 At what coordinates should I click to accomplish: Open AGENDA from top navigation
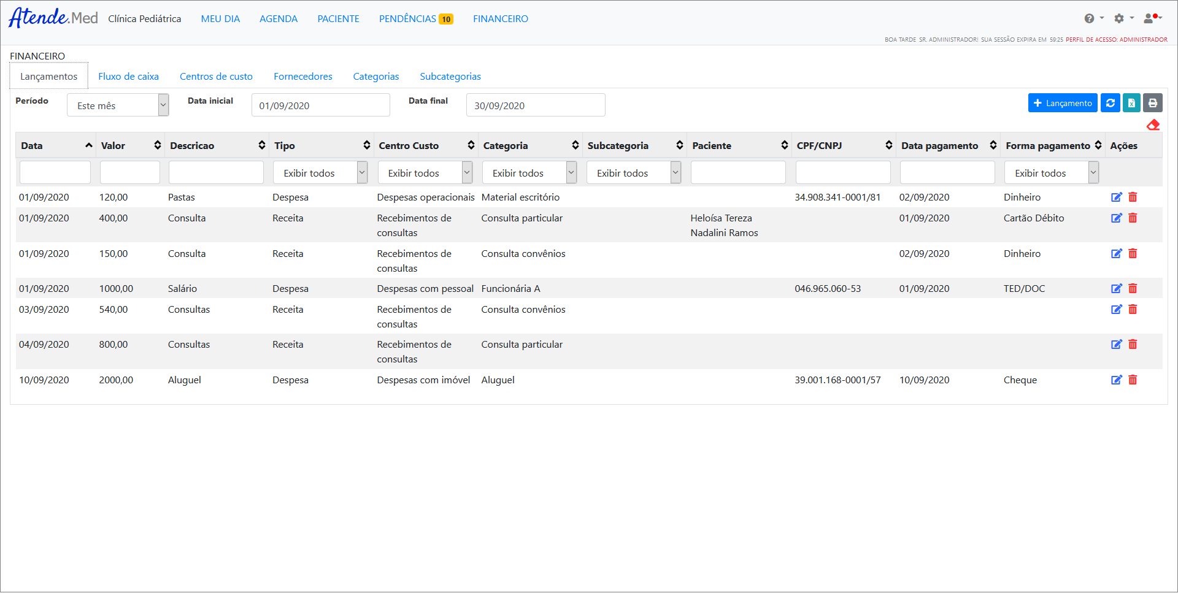pos(279,19)
